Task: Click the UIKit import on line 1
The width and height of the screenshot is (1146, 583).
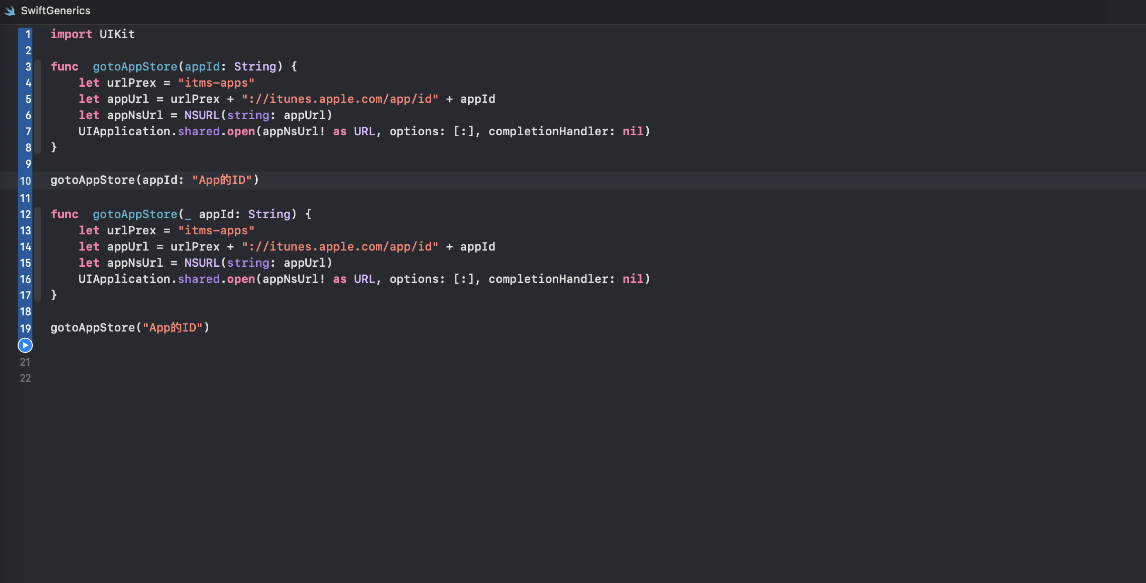Action: click(117, 34)
